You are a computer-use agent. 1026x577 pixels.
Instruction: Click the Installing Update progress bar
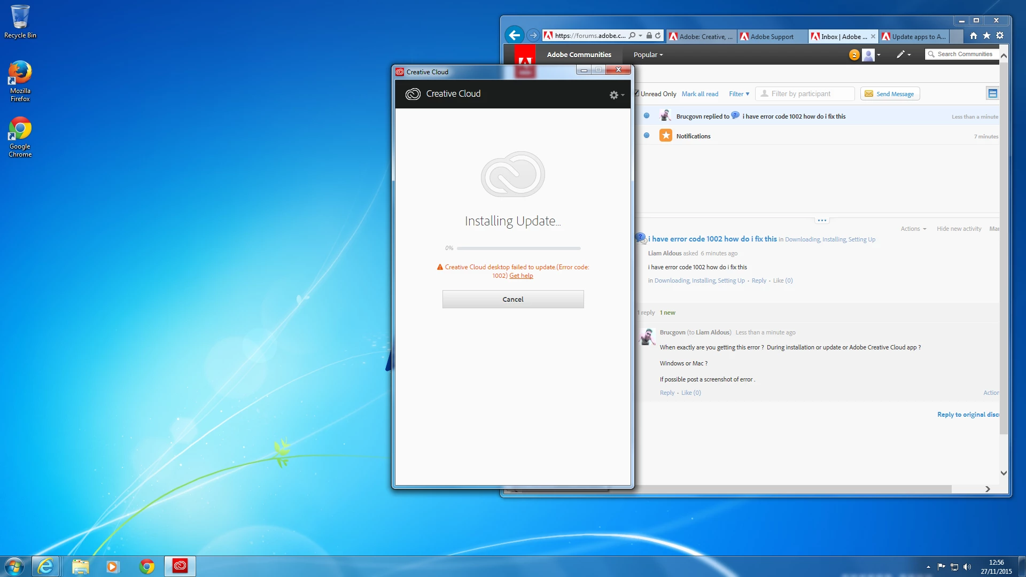coord(518,248)
